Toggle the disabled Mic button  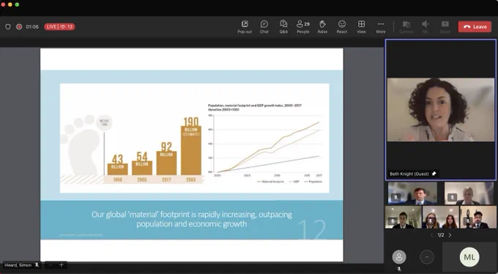pos(425,26)
